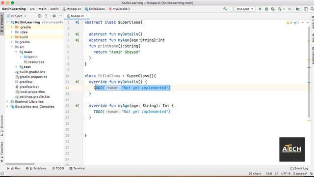Screen dimensions: 314x177
Task: Click MyApp.kt breadcrumb in navigation bar
Action: pos(72,9)
